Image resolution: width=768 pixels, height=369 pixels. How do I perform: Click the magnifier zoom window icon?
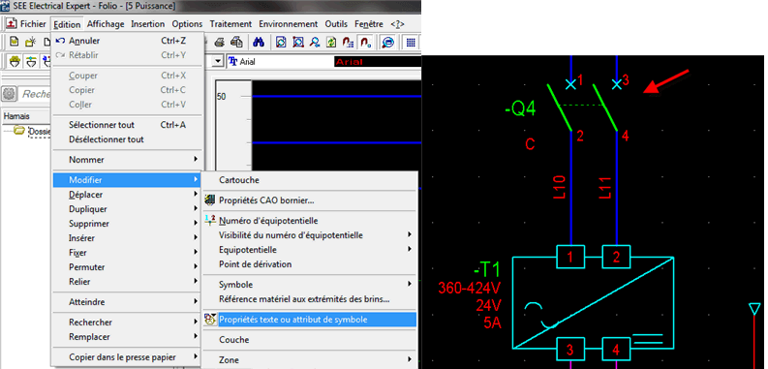pyautogui.click(x=315, y=43)
